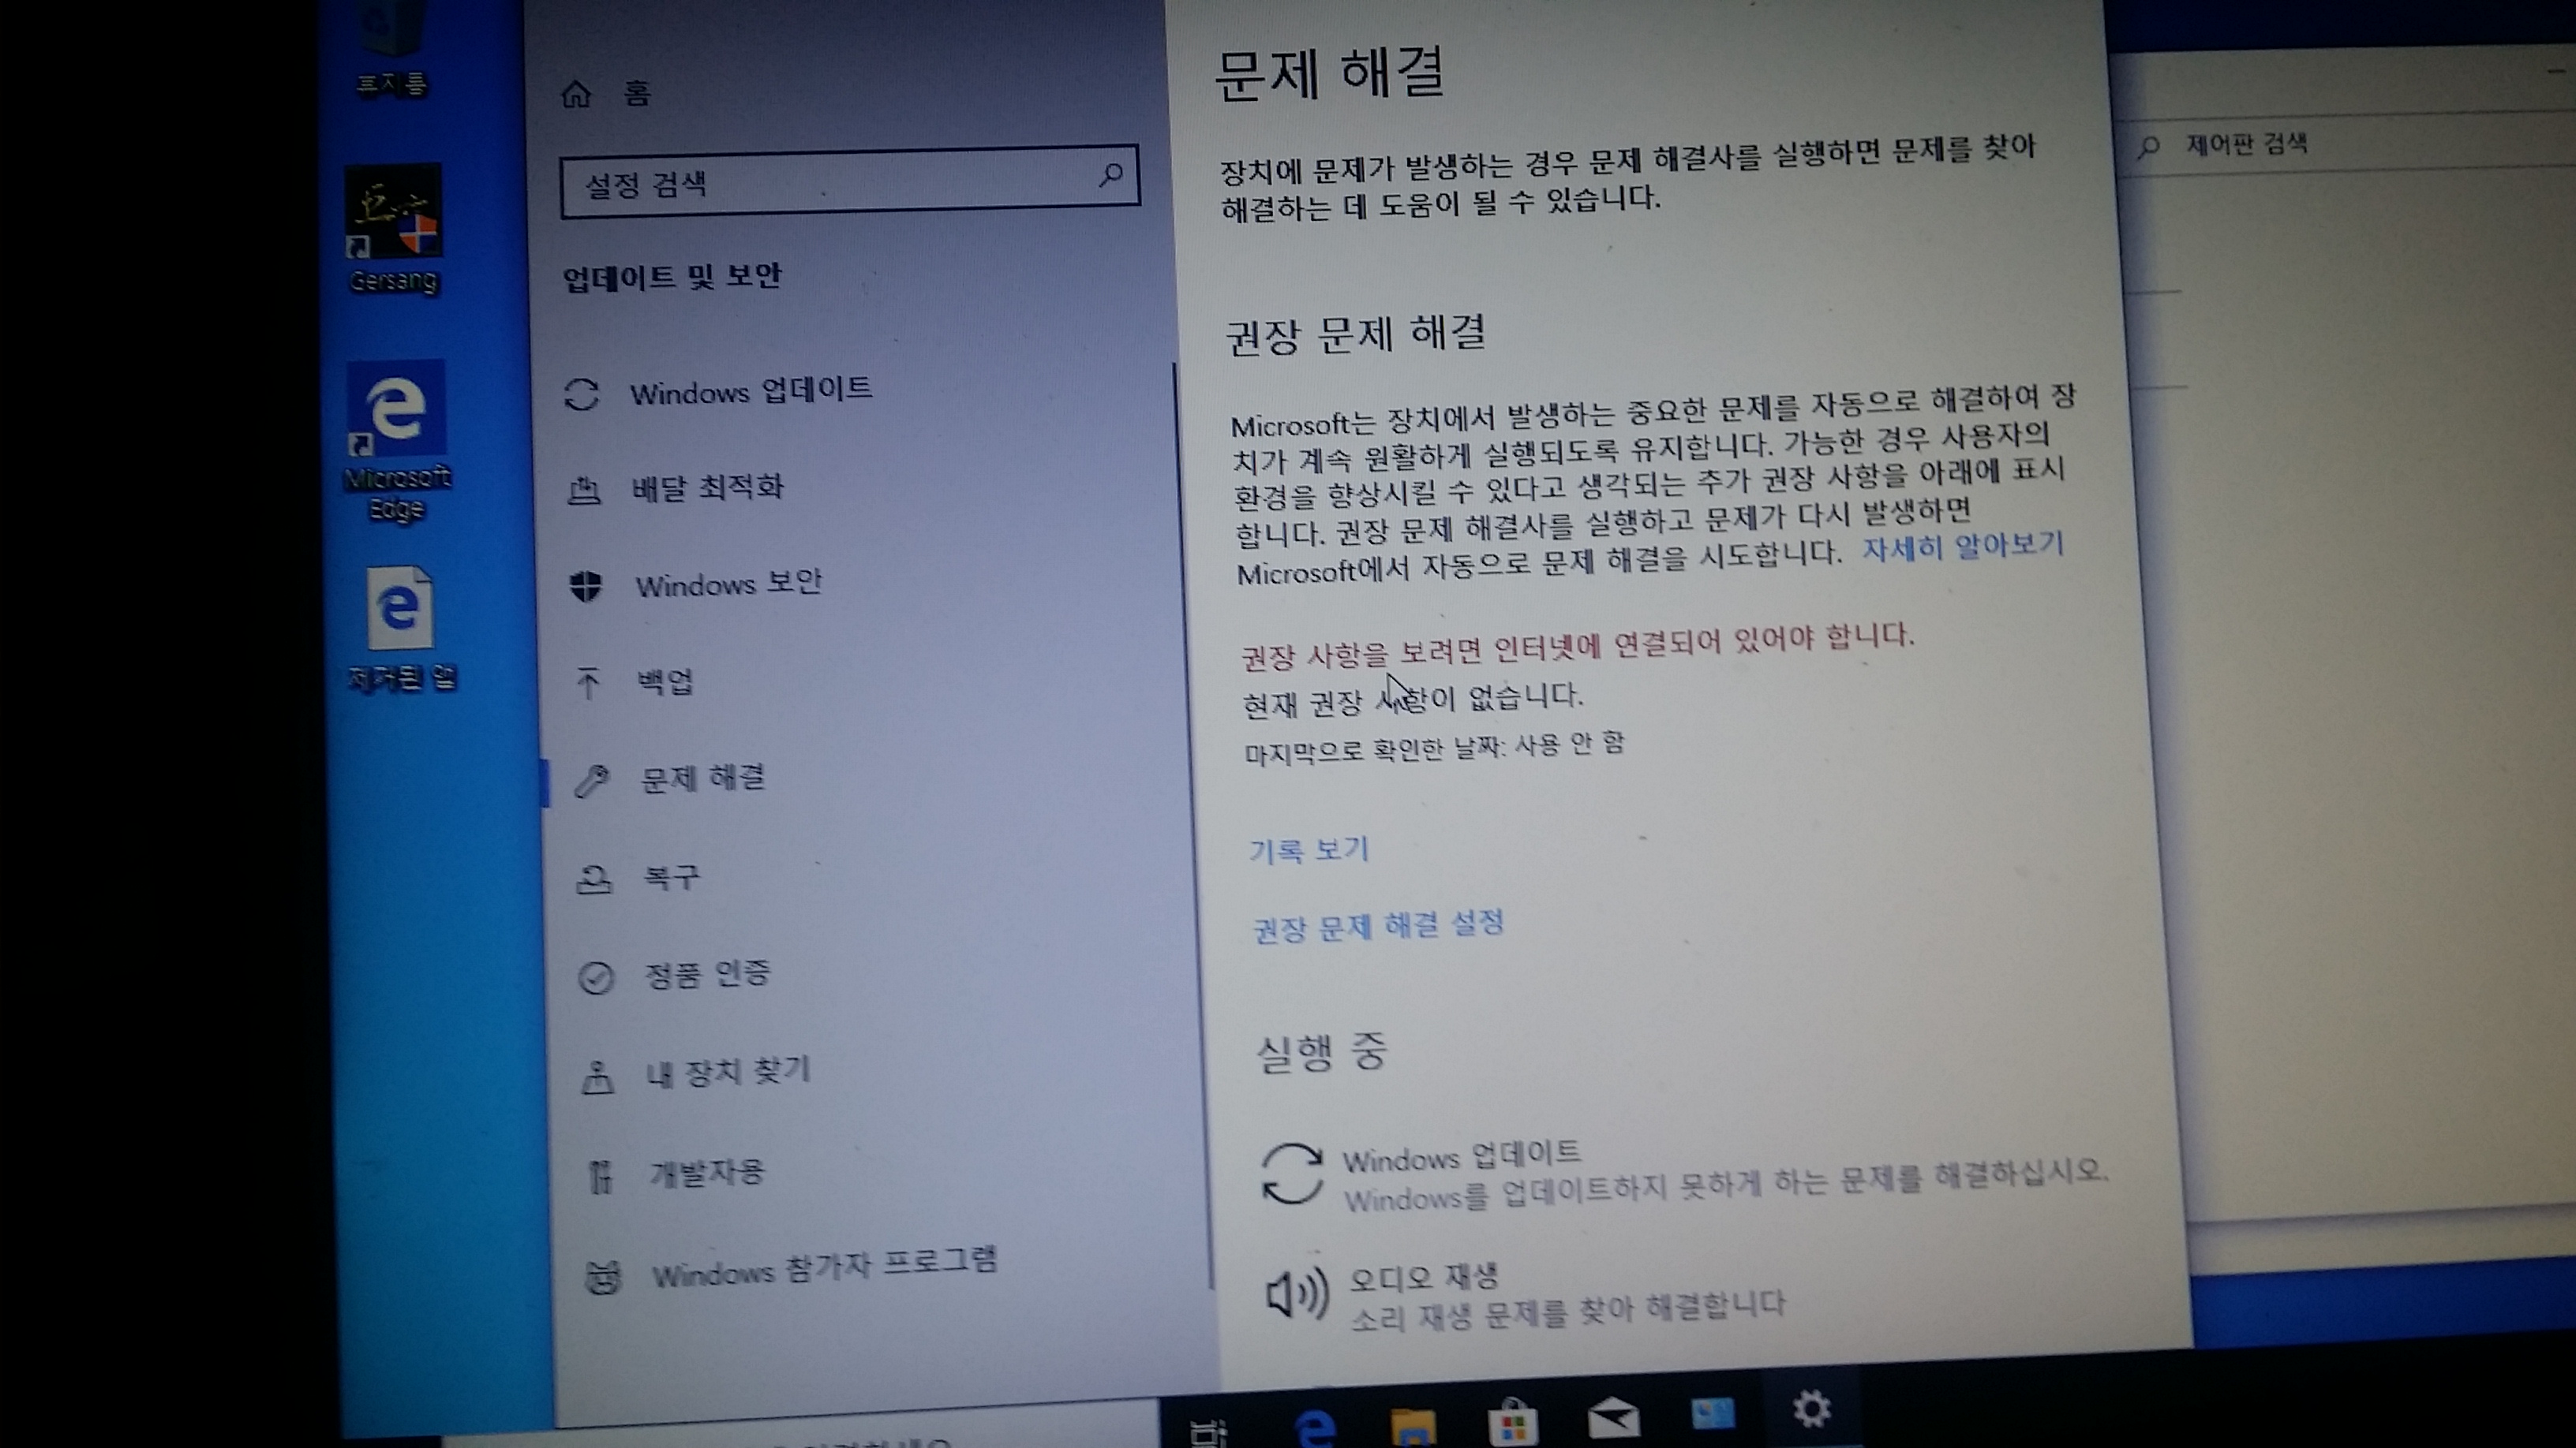Click the settings sidebar scrollbar
The image size is (2576, 1448).
(1194, 826)
